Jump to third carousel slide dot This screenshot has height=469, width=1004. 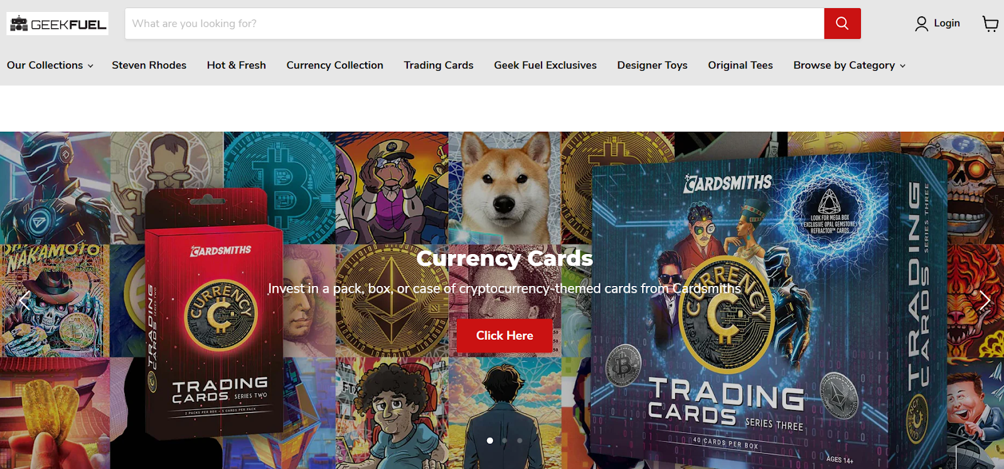tap(520, 441)
